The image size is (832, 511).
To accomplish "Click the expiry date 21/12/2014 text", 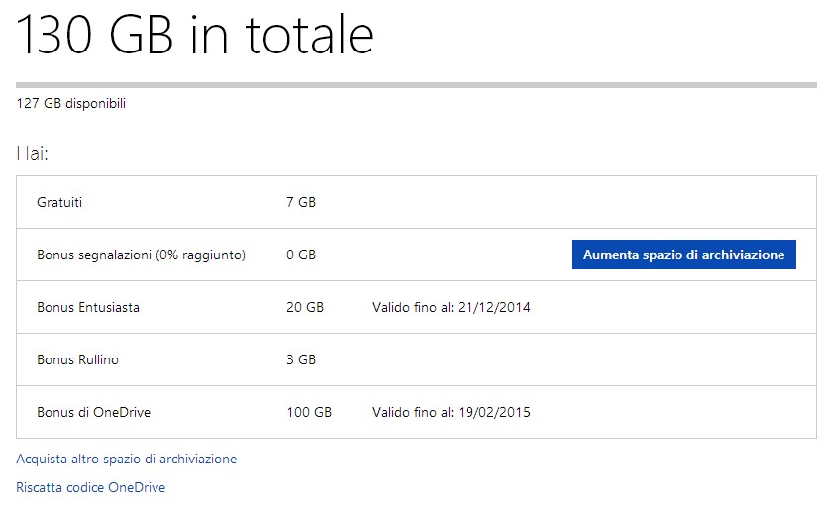I will coord(492,307).
